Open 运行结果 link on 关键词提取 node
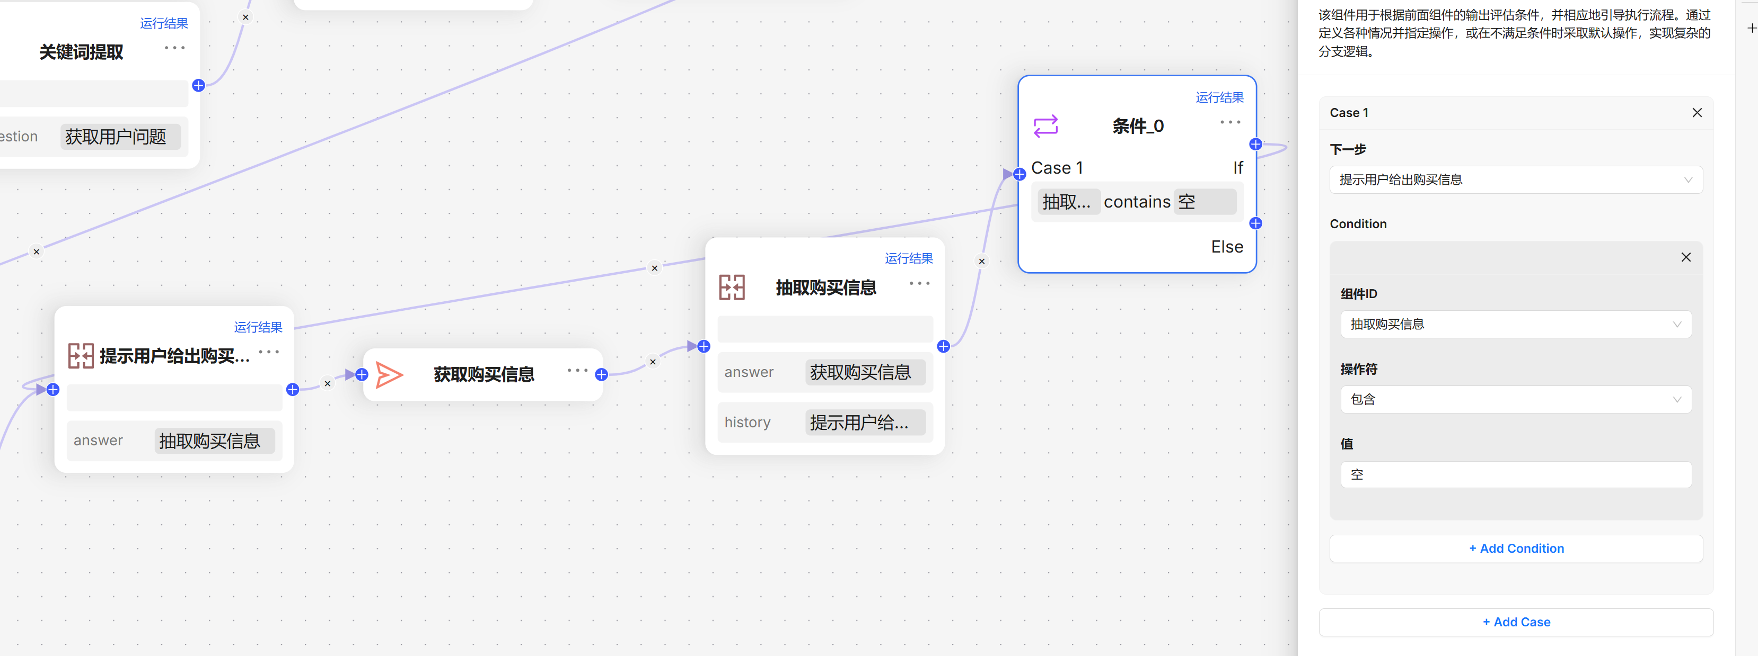 164,24
